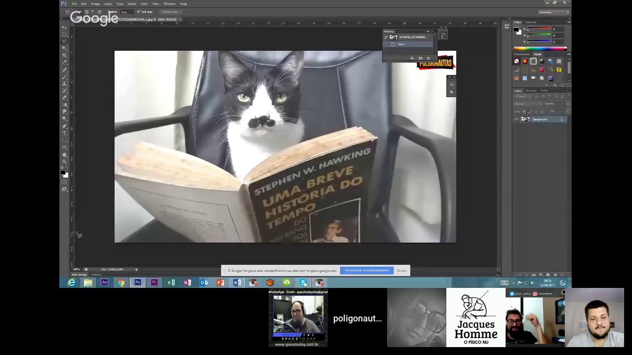Select the Zoom tool

coord(64,162)
